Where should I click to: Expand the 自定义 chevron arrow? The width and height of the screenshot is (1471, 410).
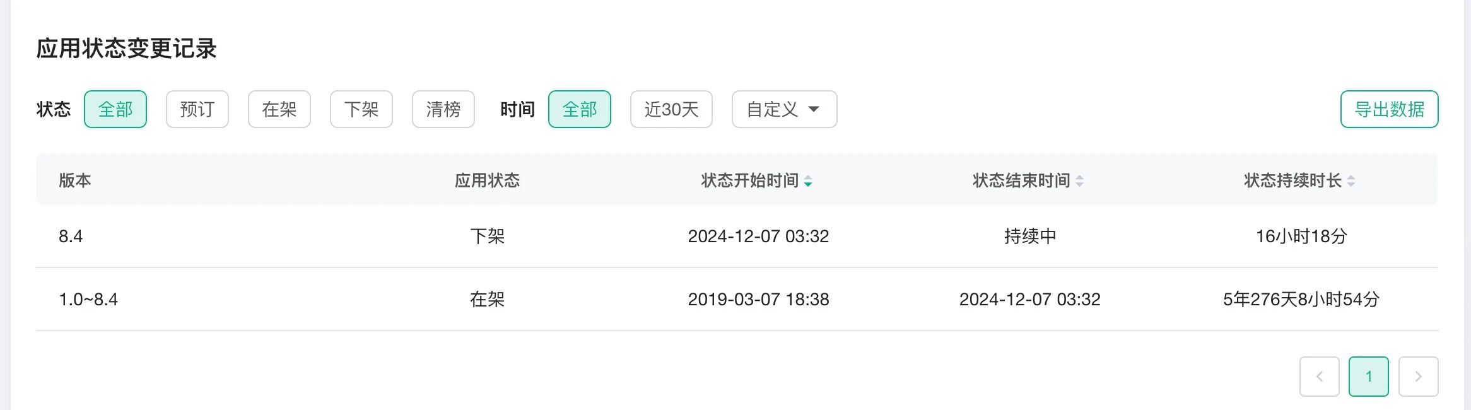coord(816,109)
